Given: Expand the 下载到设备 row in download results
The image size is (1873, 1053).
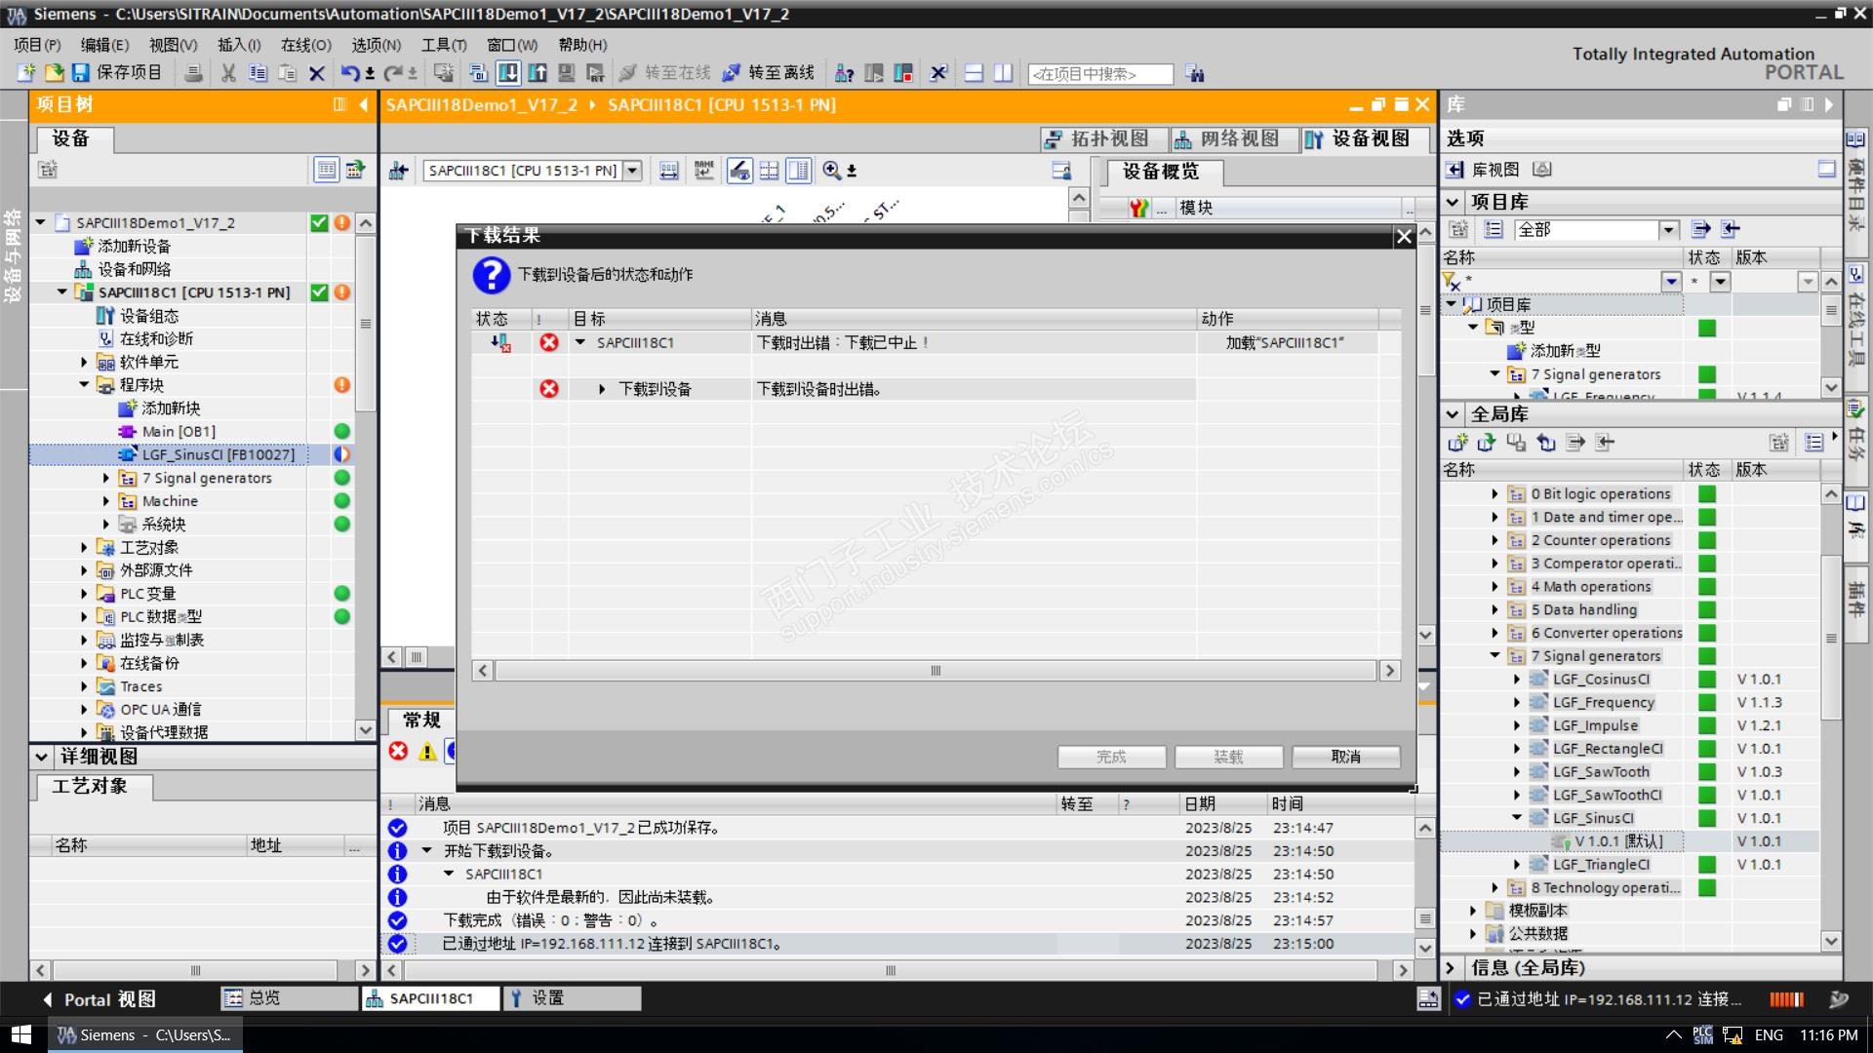Looking at the screenshot, I should click(x=602, y=389).
